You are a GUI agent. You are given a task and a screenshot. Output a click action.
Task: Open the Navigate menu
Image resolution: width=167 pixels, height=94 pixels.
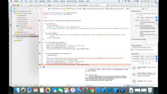click(42, 1)
